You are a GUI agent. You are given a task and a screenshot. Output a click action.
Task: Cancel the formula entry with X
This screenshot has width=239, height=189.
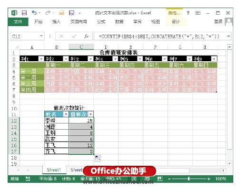point(61,37)
